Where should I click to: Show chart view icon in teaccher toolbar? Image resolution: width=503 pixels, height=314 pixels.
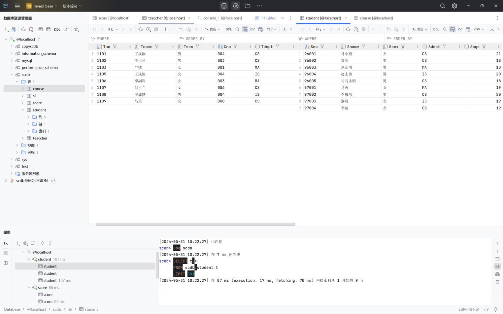pos(253,29)
